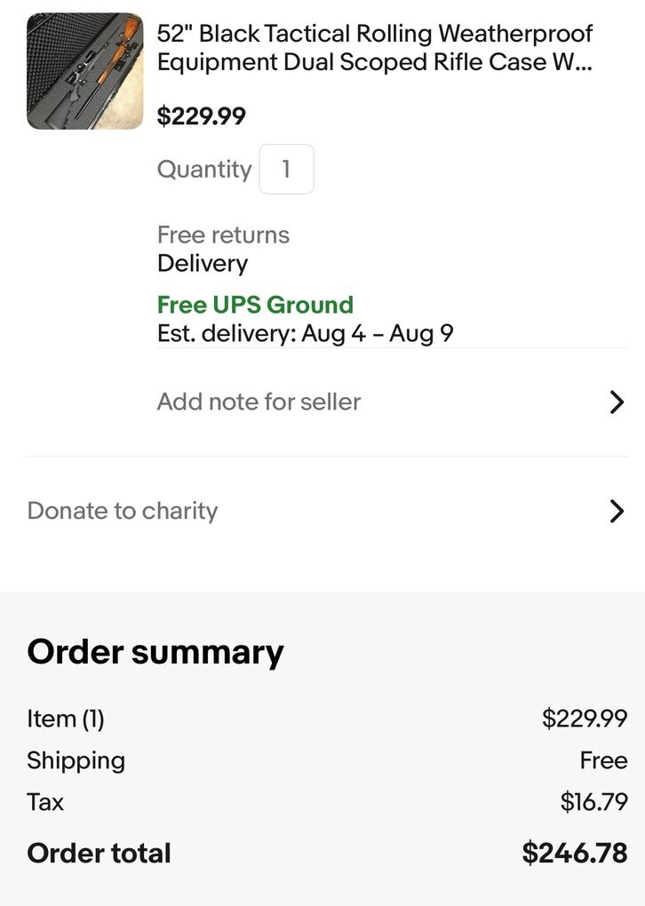Expand the Add note for seller chevron
This screenshot has width=645, height=906.
(617, 402)
